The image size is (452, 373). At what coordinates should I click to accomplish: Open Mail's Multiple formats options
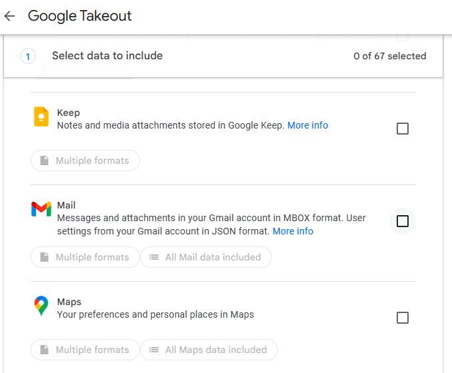(85, 257)
